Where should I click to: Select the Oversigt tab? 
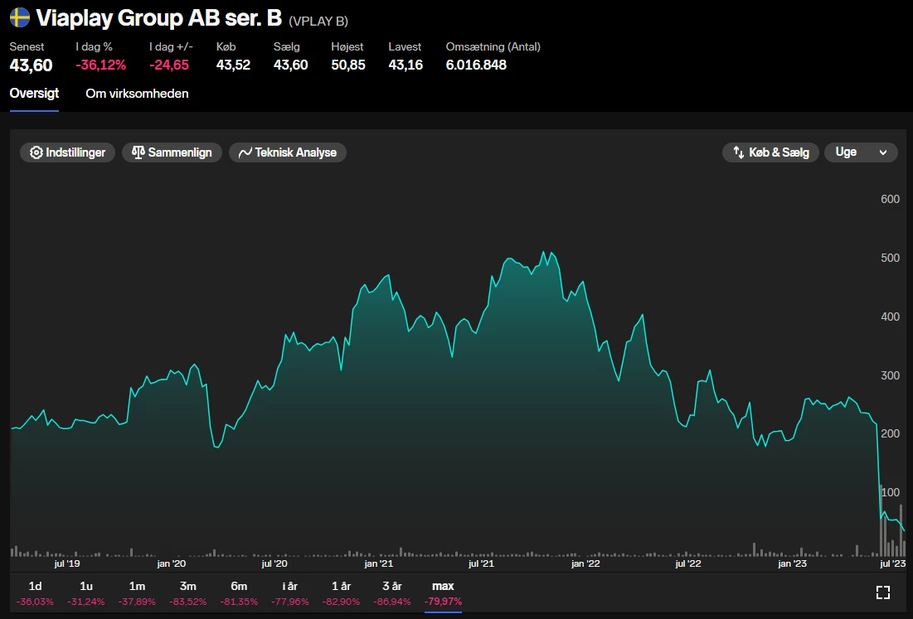[34, 94]
